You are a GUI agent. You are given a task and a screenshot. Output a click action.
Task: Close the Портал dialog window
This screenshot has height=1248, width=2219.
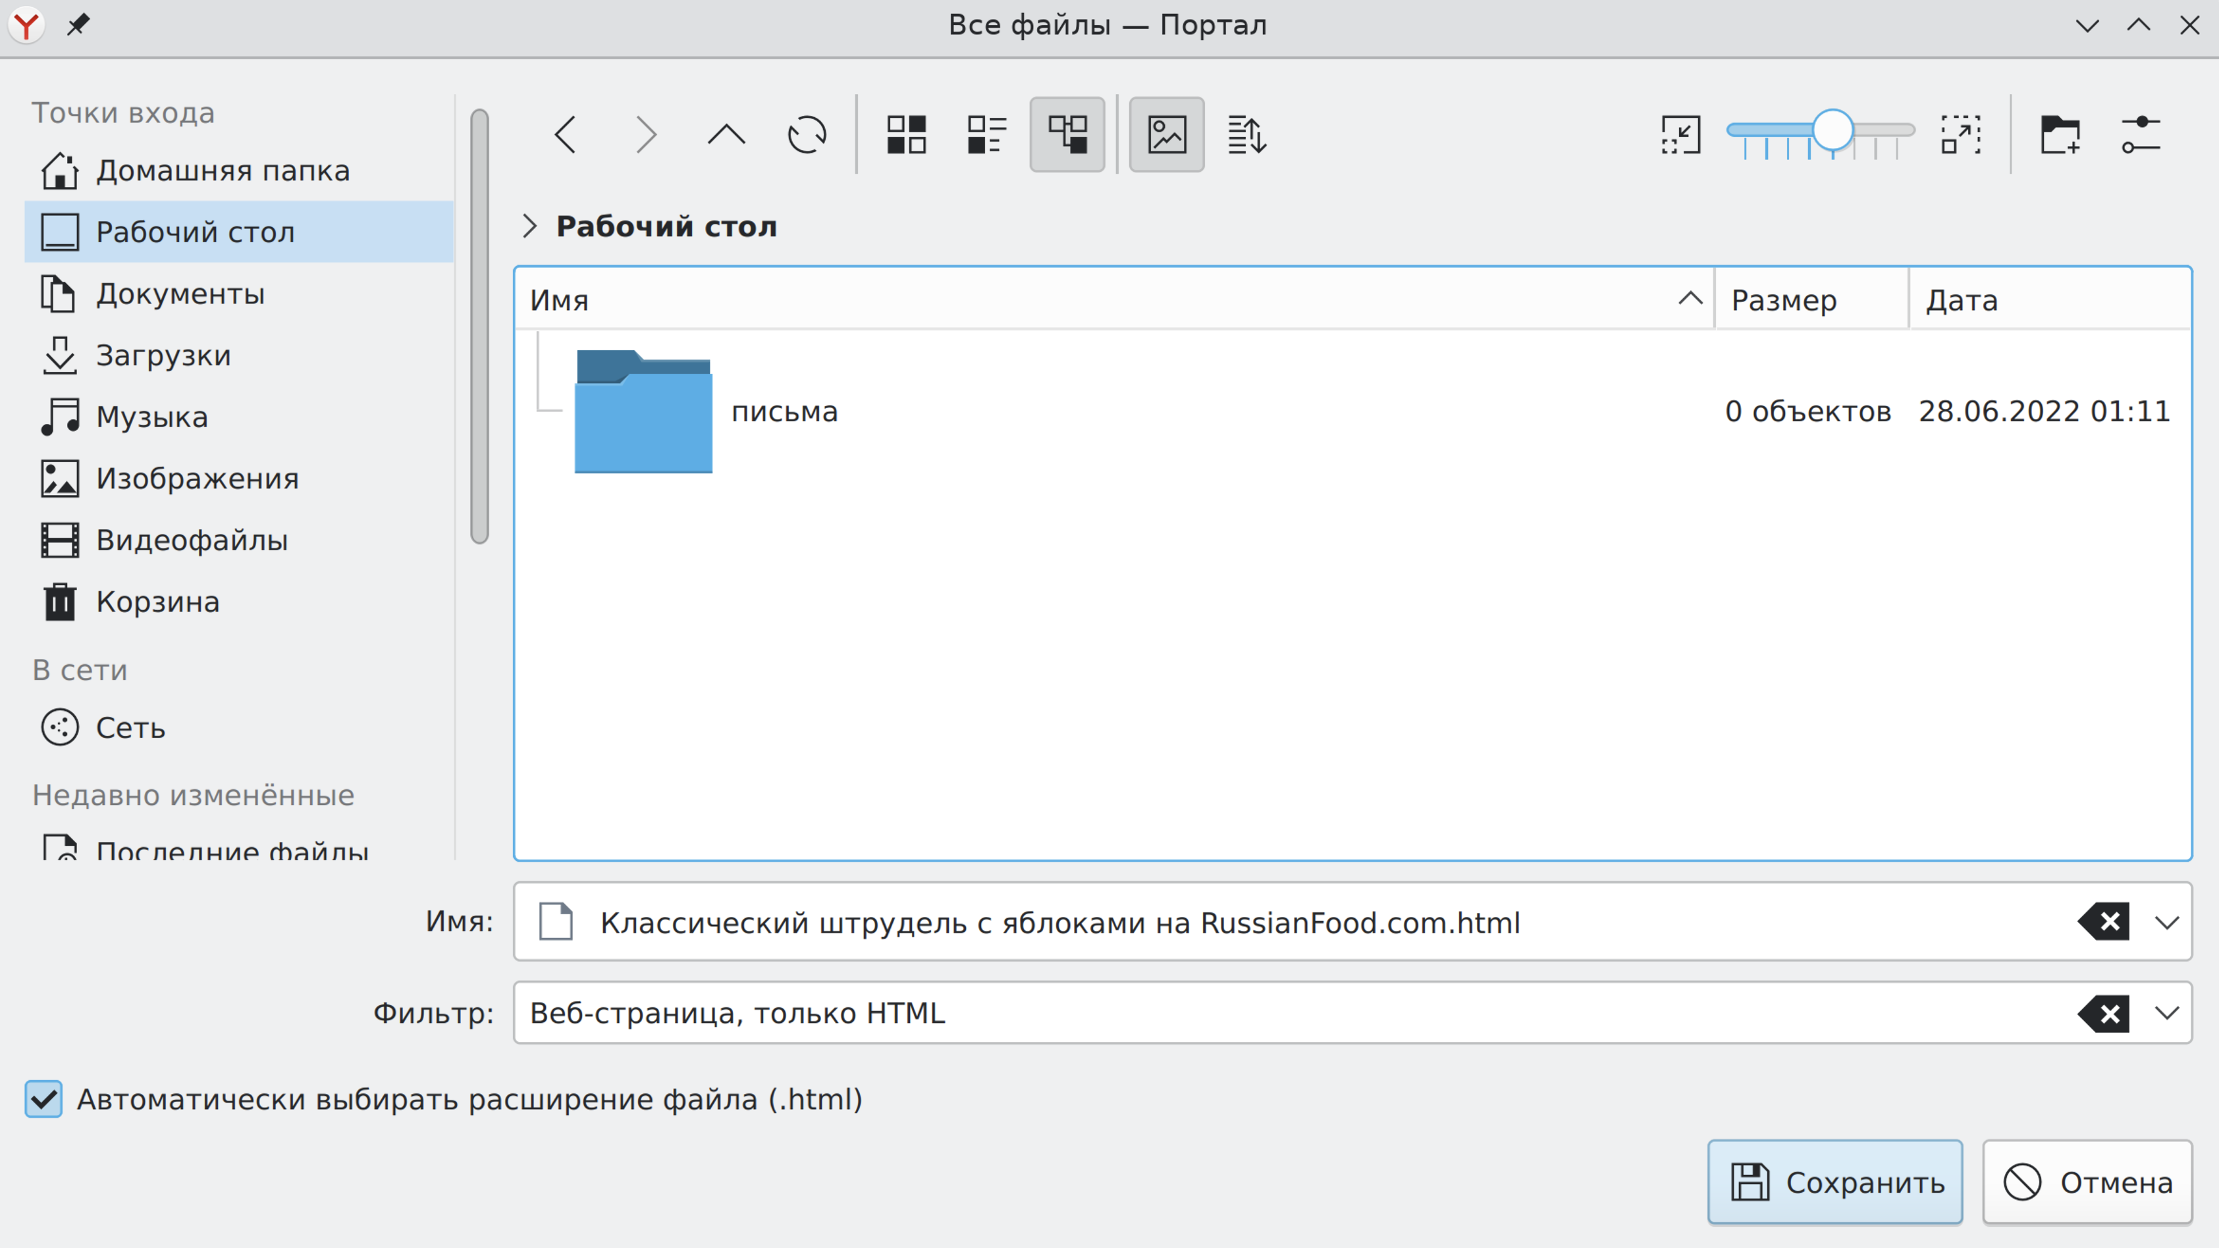2190,25
